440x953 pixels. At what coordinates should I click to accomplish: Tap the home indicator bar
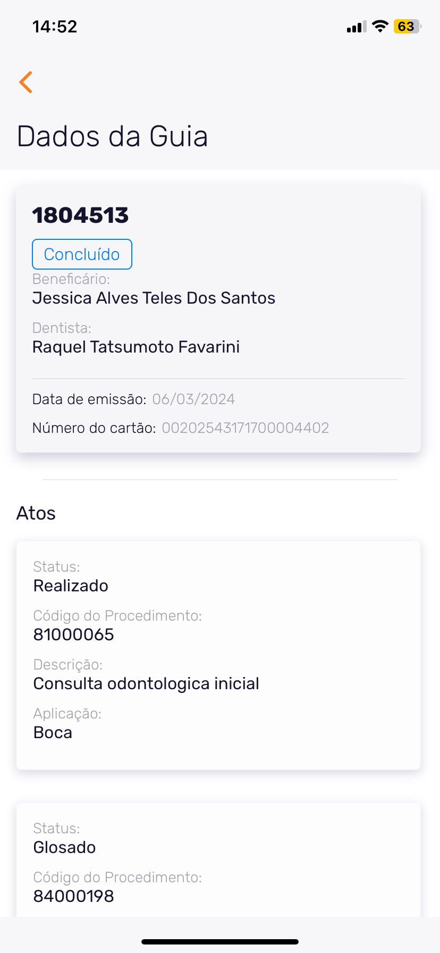pos(220,942)
